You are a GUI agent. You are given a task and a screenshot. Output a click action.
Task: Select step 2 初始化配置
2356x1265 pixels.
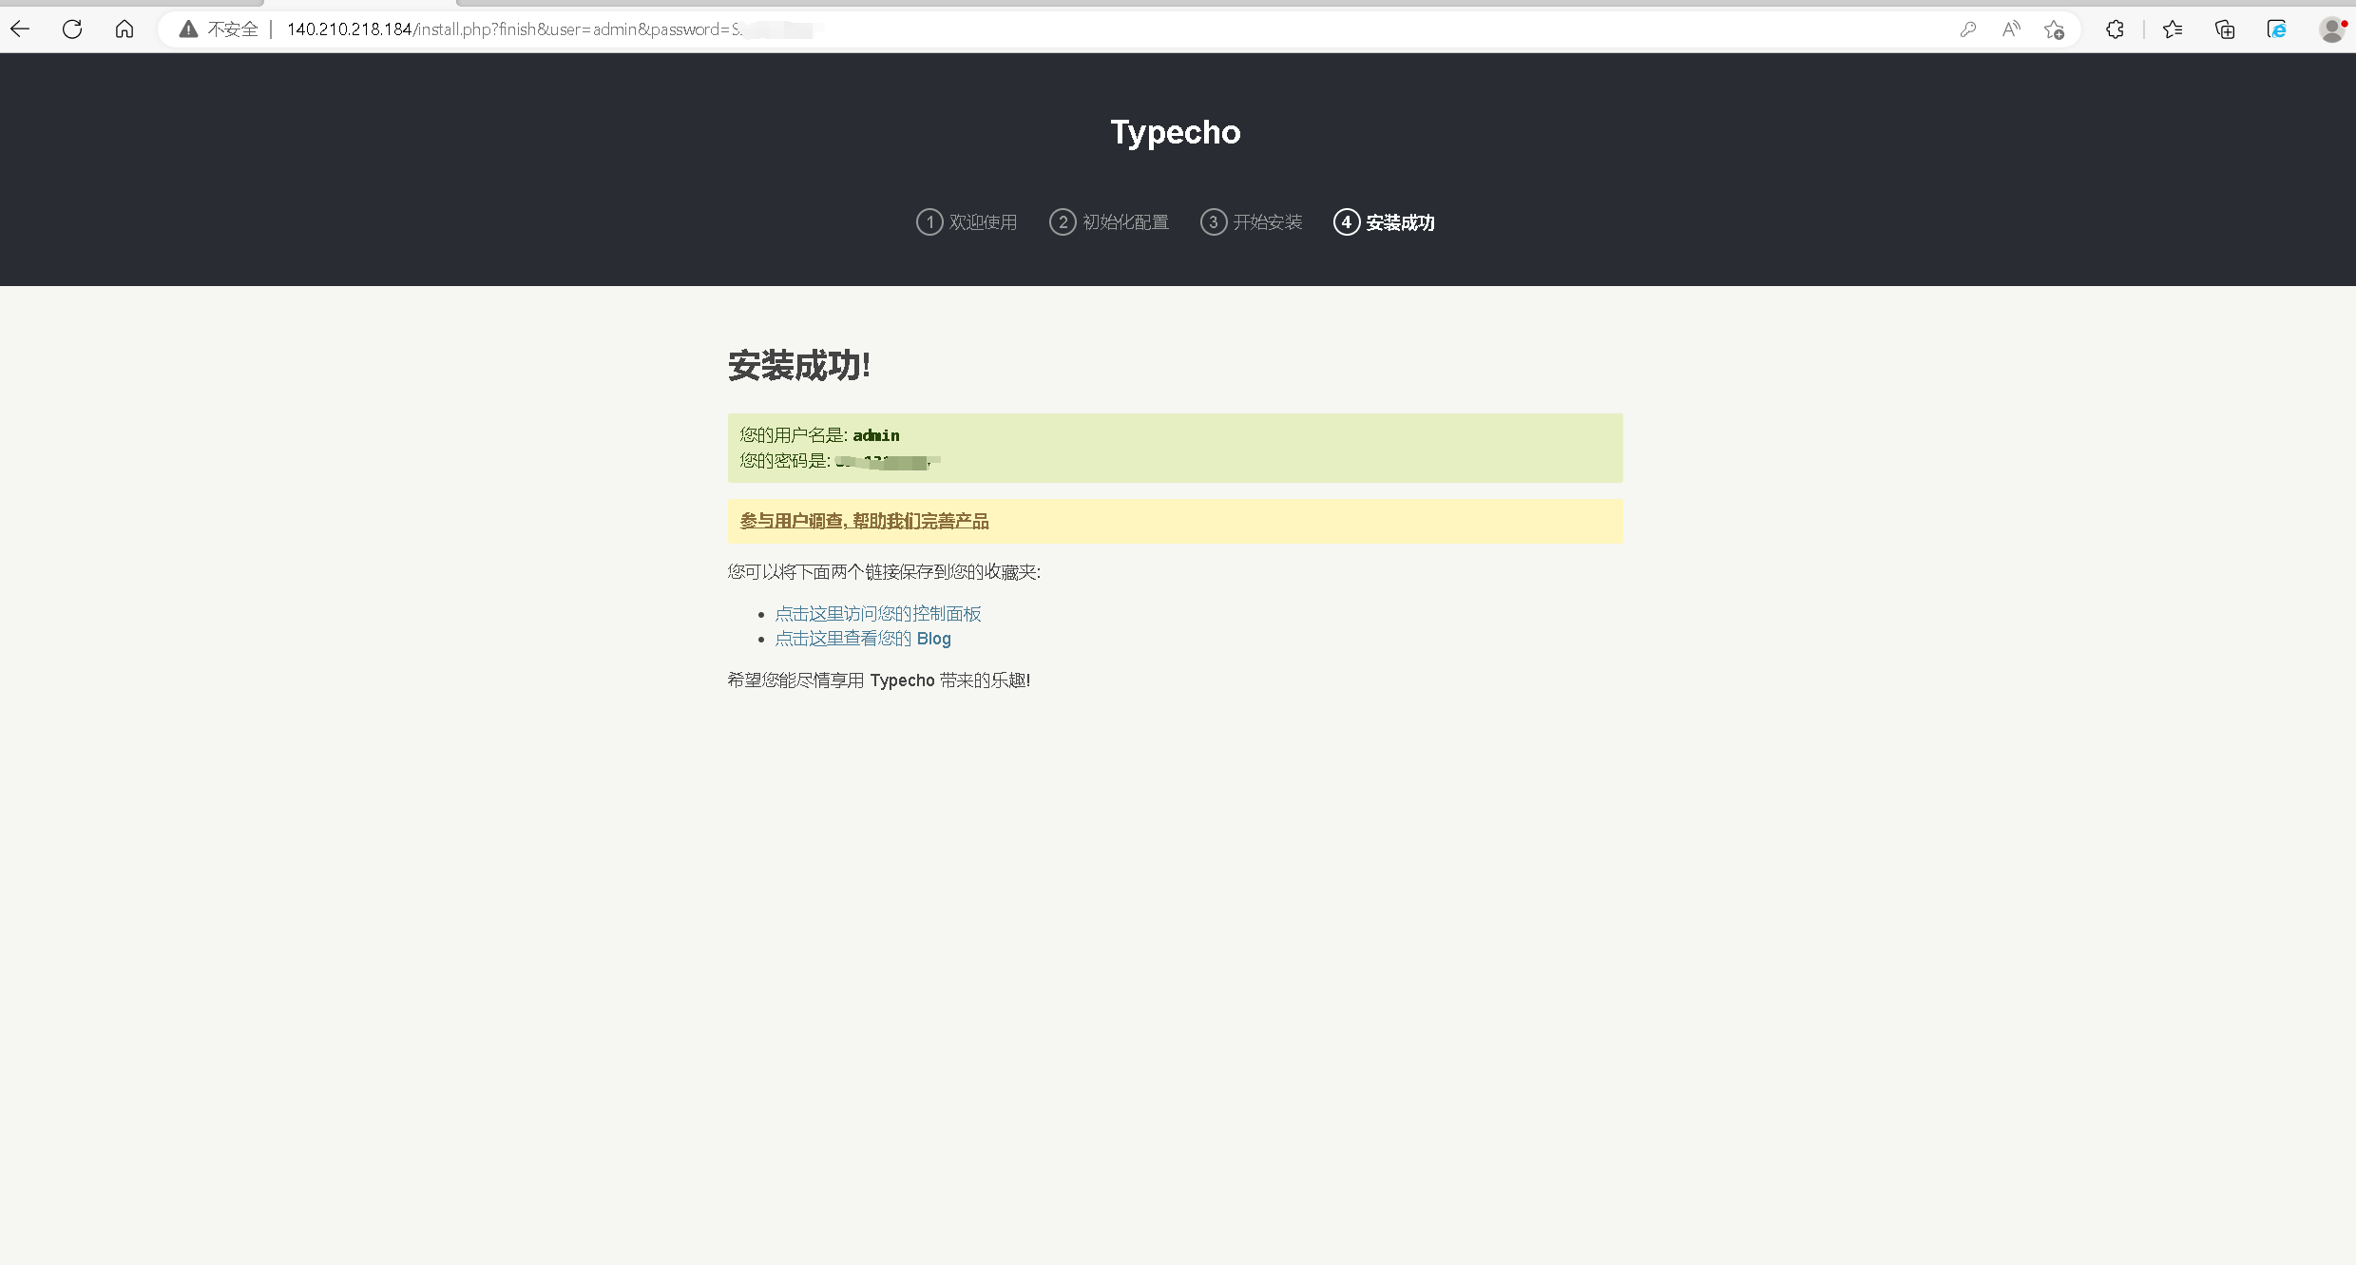click(x=1109, y=222)
